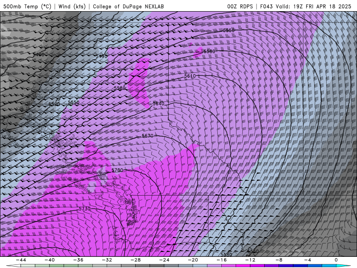Click the -36 value on the temperature scale
Viewport: 357px width, 268px height.
79,260
